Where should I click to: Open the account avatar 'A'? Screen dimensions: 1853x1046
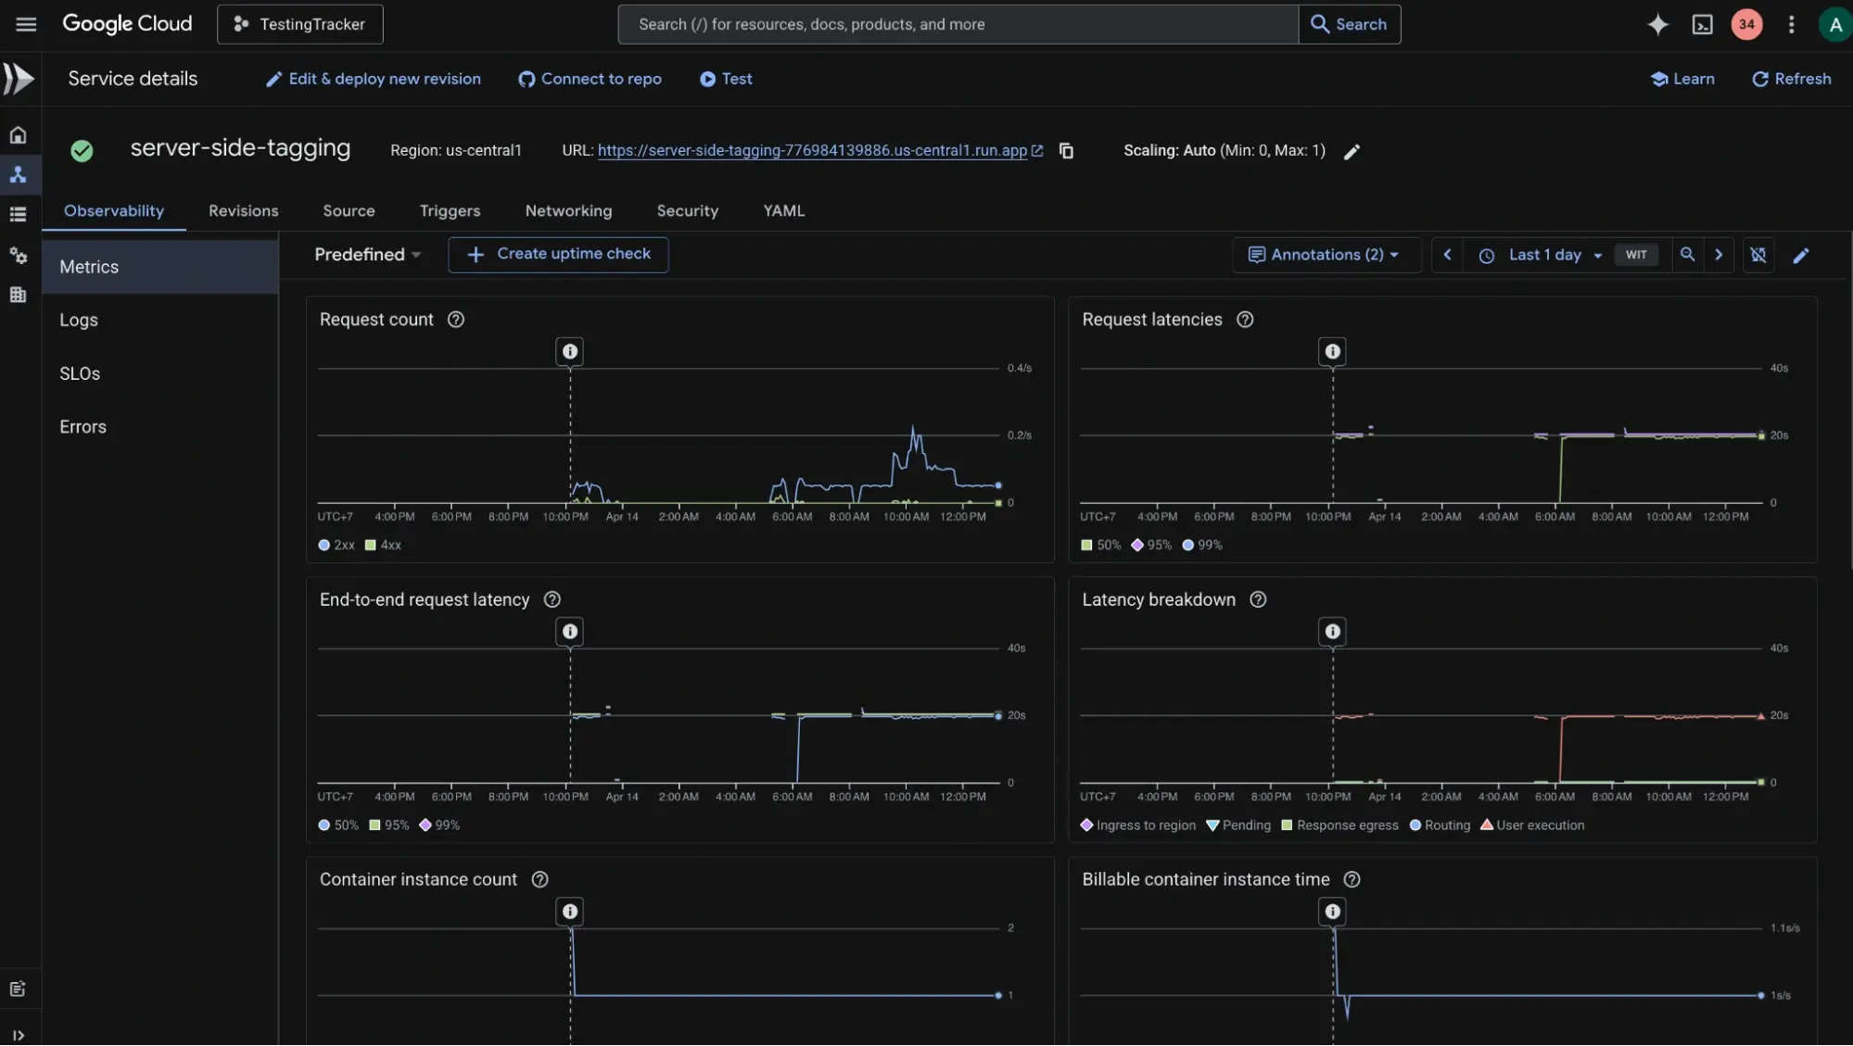click(1834, 24)
